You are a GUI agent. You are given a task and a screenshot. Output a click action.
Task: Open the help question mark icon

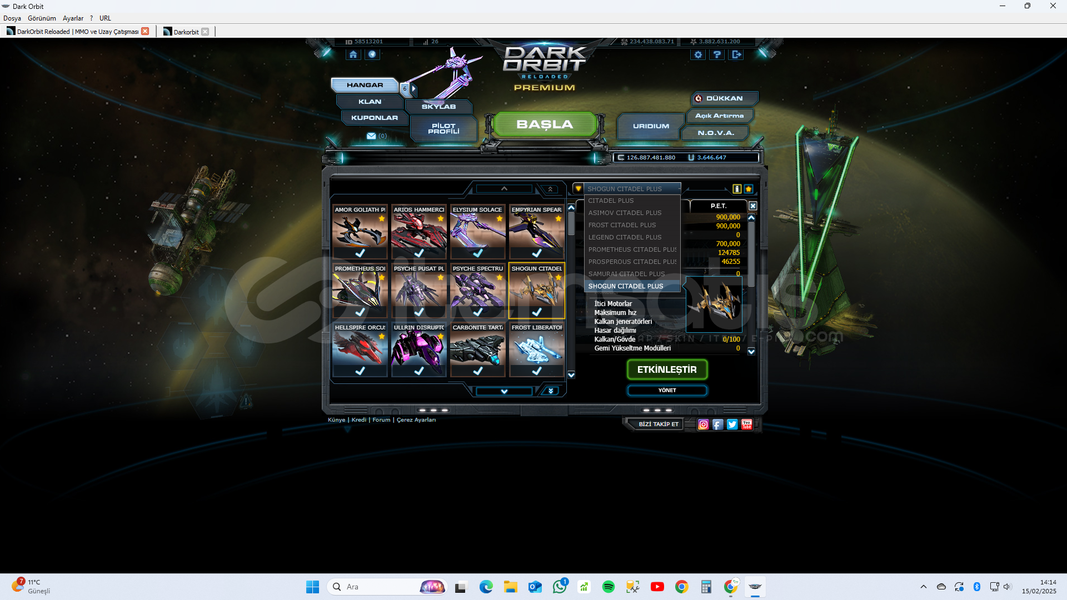pyautogui.click(x=717, y=54)
